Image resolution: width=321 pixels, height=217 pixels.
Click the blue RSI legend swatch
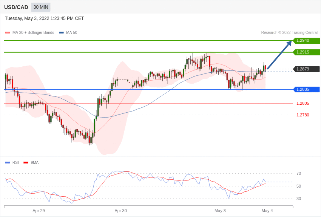[8, 163]
